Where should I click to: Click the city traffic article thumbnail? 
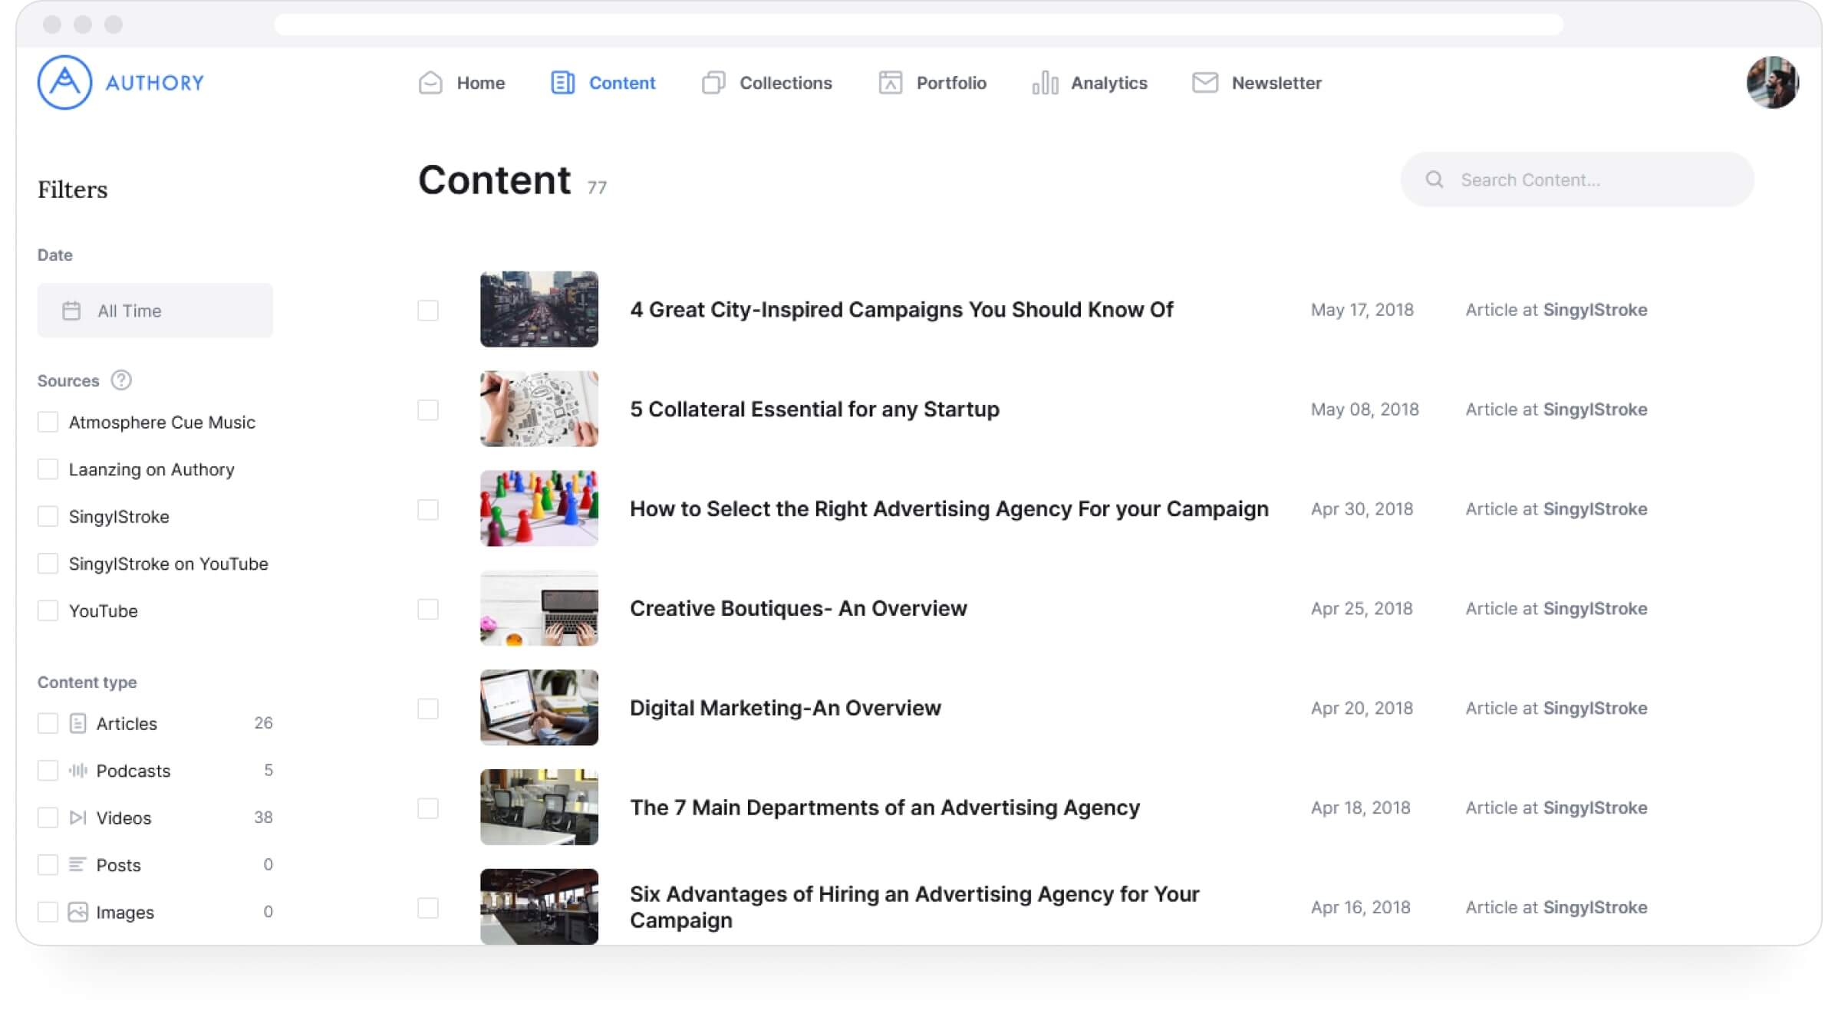(x=539, y=309)
